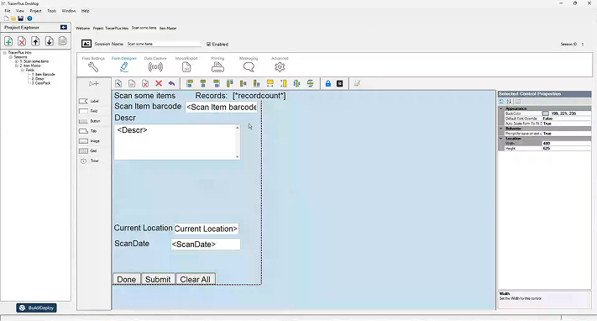Open the File menu

pos(8,11)
